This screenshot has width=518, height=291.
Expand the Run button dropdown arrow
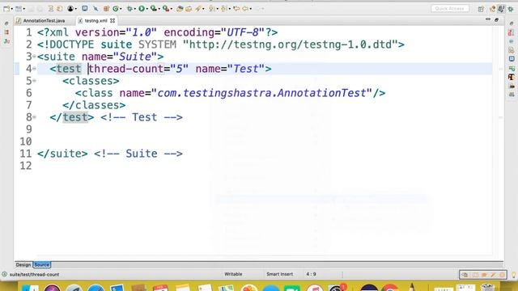(x=146, y=9)
